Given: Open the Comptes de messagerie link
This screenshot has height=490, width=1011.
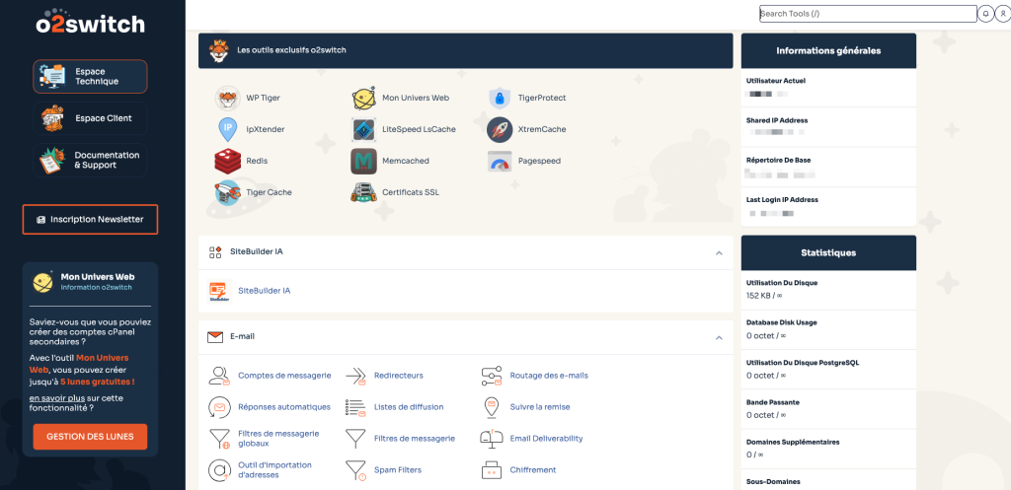Looking at the screenshot, I should pos(283,376).
